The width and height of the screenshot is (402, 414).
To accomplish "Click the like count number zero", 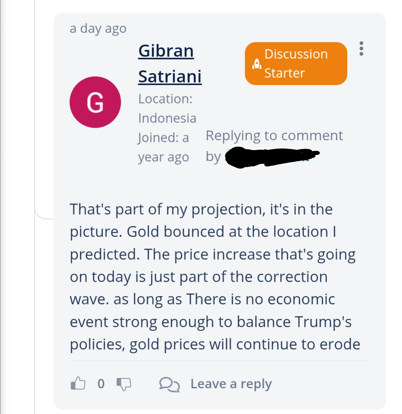I will [101, 384].
